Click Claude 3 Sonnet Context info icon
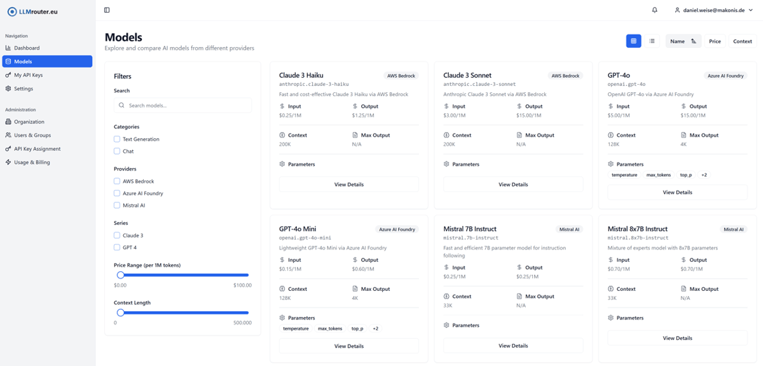763x366 pixels. (x=446, y=135)
